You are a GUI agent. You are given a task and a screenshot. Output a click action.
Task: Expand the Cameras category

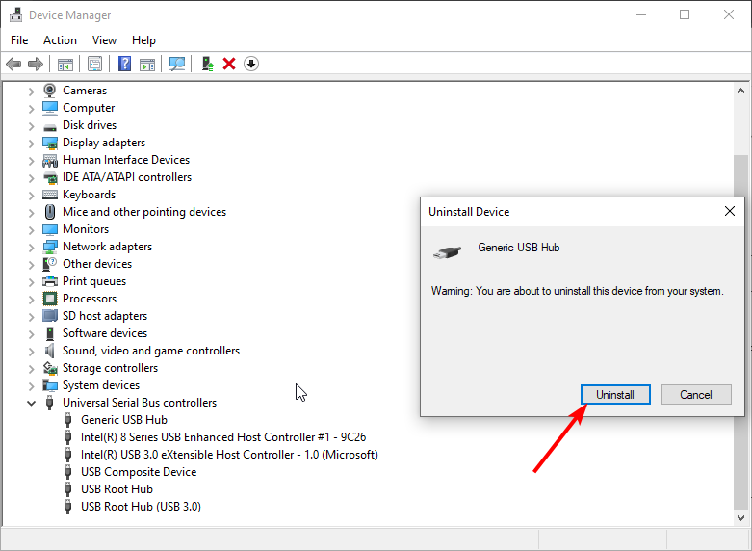pos(31,92)
